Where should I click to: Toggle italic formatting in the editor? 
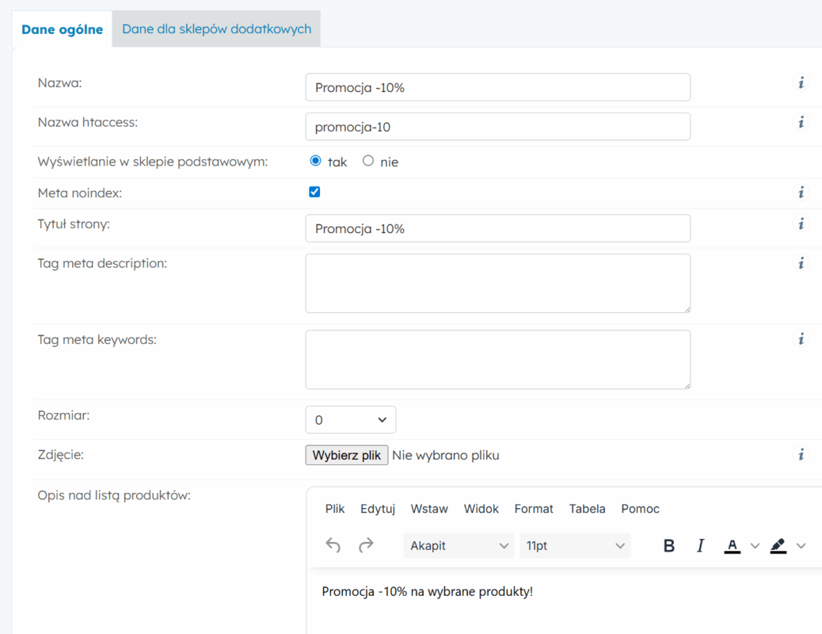click(700, 545)
